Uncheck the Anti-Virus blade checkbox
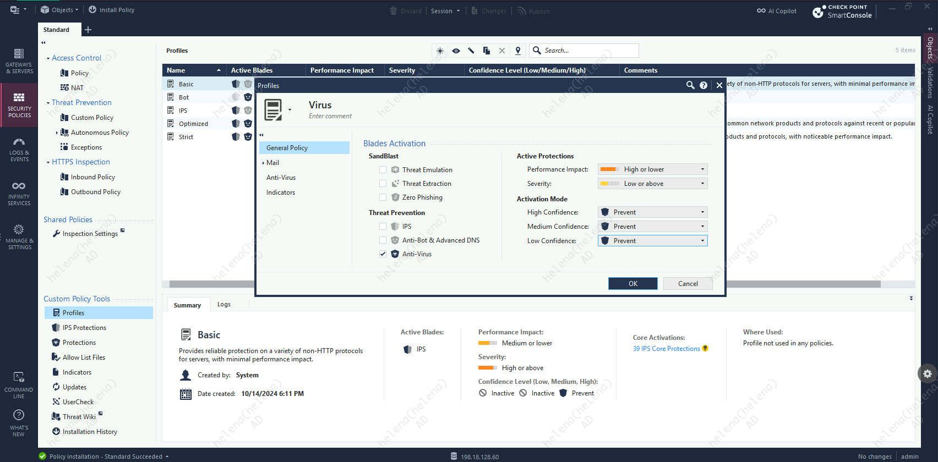 coord(383,254)
